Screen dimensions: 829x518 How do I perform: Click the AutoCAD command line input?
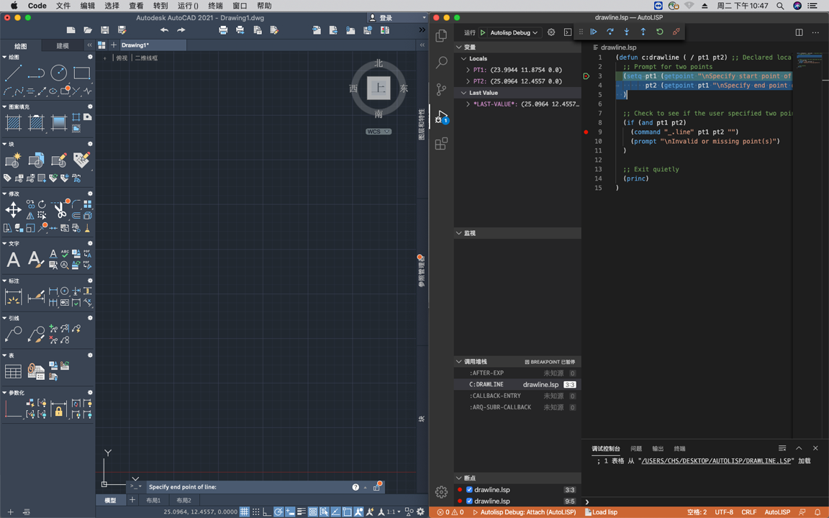[245, 487]
